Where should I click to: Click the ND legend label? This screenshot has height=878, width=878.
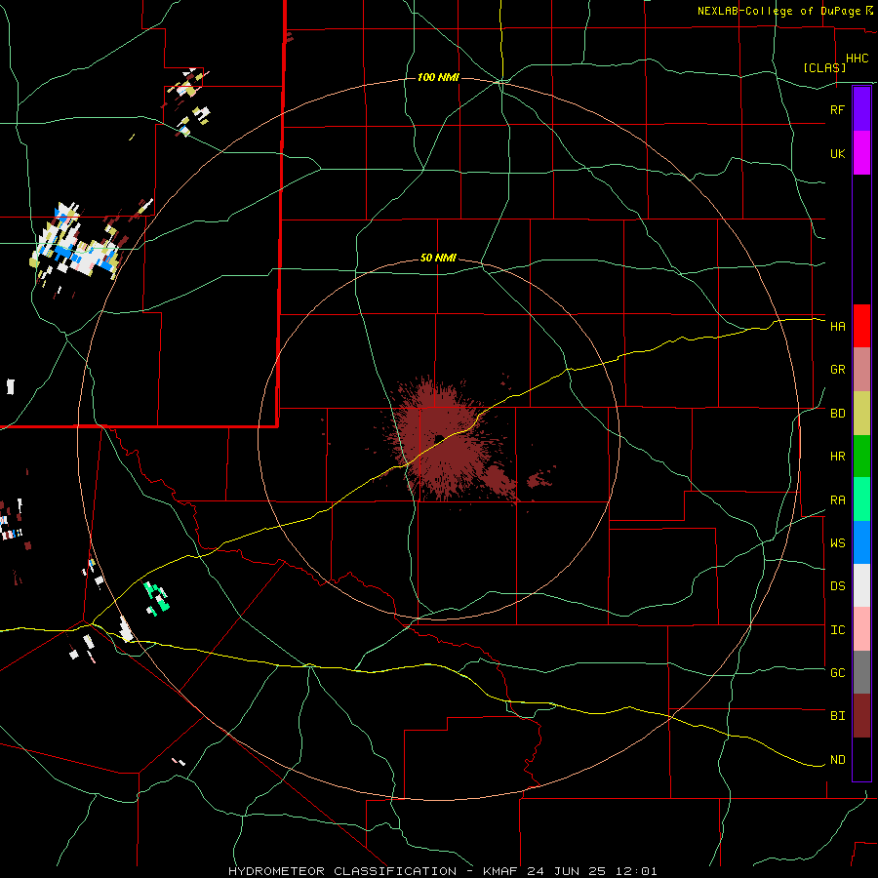tap(837, 760)
